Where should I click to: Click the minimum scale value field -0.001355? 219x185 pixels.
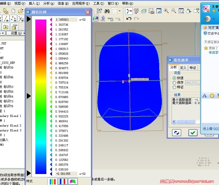tap(66, 174)
